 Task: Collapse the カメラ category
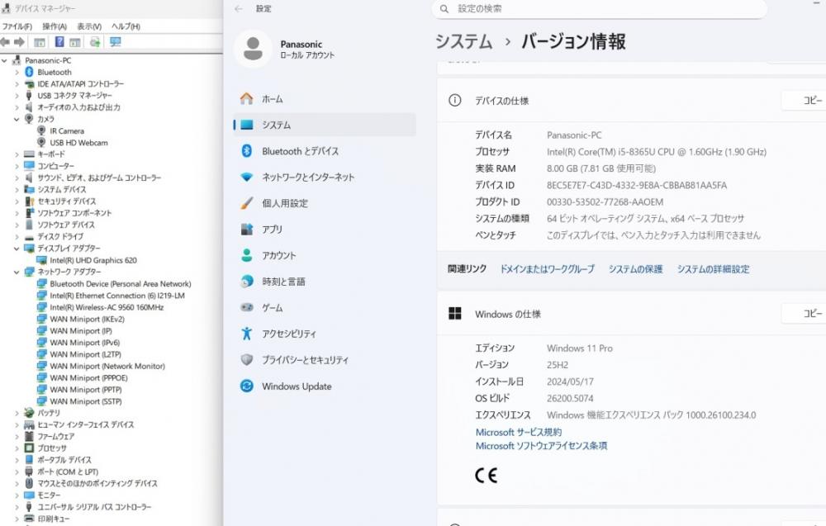(x=17, y=119)
